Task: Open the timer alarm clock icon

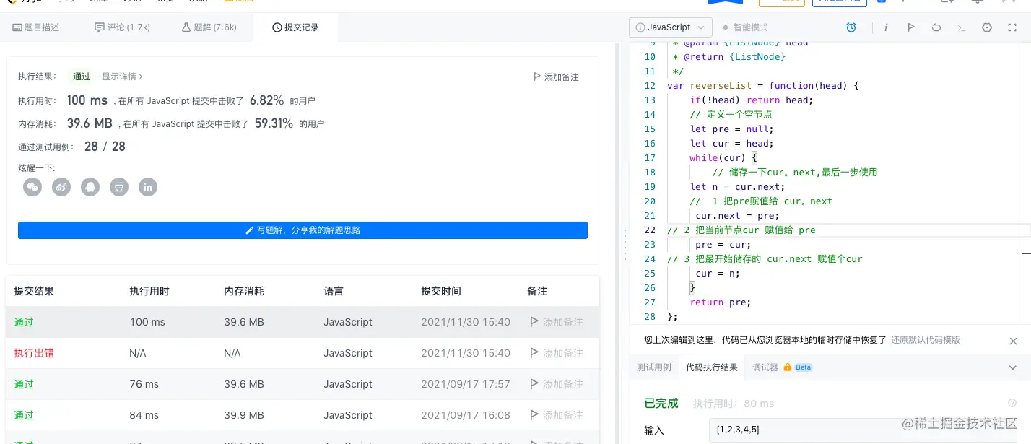Action: [851, 27]
